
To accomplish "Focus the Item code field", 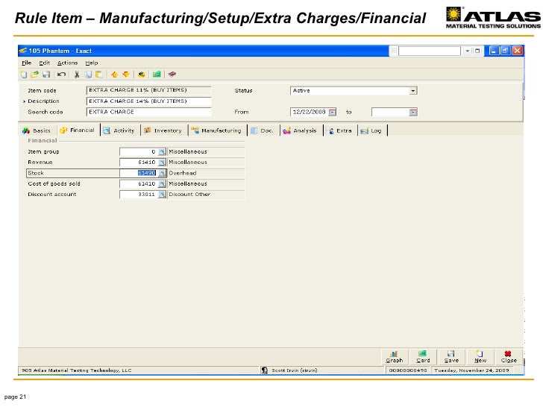I will click(x=148, y=90).
